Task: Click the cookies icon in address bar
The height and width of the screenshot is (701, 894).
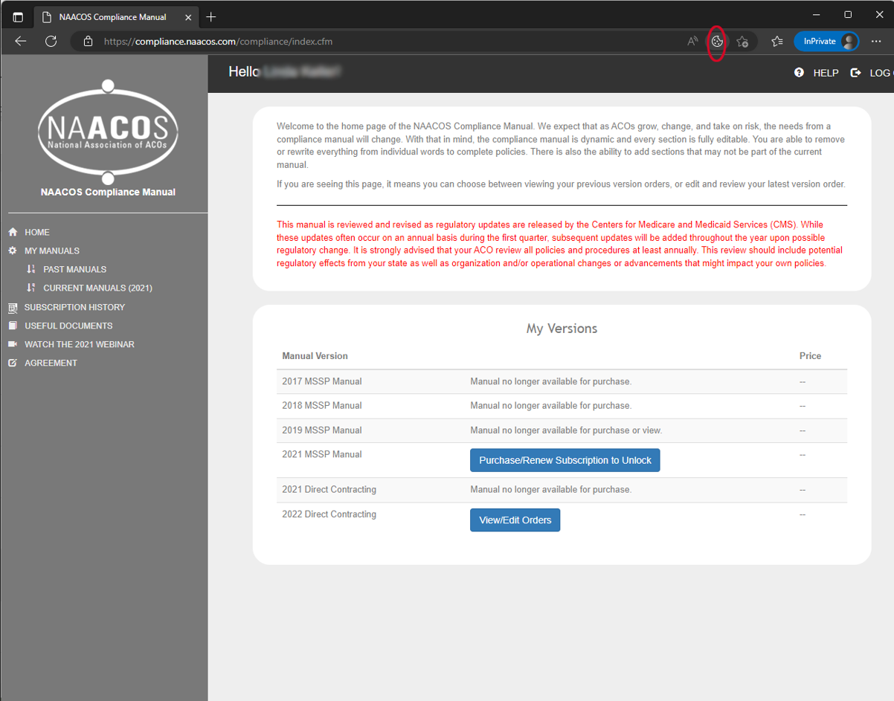Action: [x=717, y=42]
